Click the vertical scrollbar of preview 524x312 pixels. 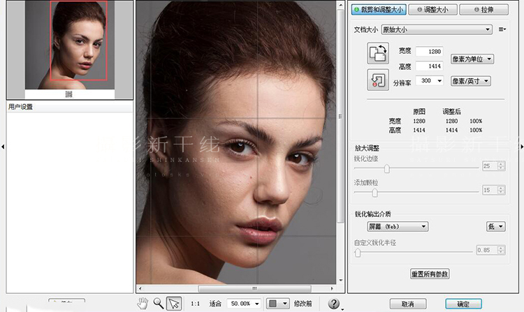coord(340,116)
